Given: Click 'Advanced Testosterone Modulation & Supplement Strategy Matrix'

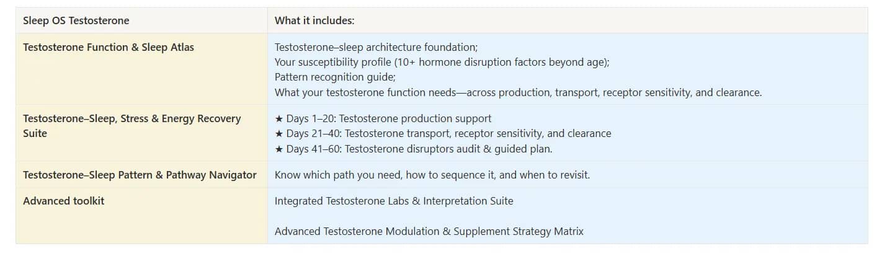Looking at the screenshot, I should [429, 231].
